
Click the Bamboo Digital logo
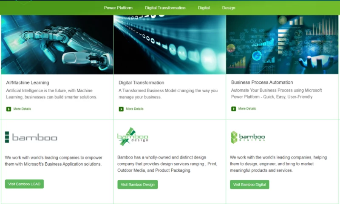point(248,137)
